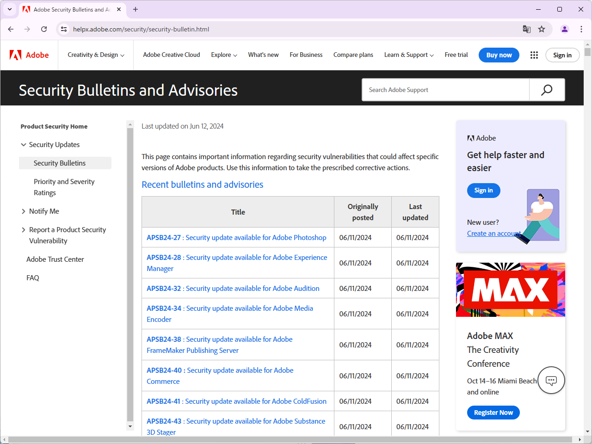Click the Recent bulletins and advisories heading

(x=203, y=185)
